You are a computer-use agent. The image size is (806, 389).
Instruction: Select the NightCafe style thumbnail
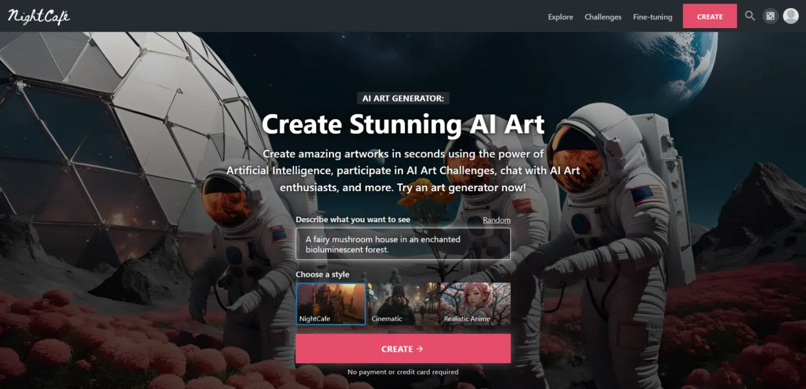(x=331, y=304)
